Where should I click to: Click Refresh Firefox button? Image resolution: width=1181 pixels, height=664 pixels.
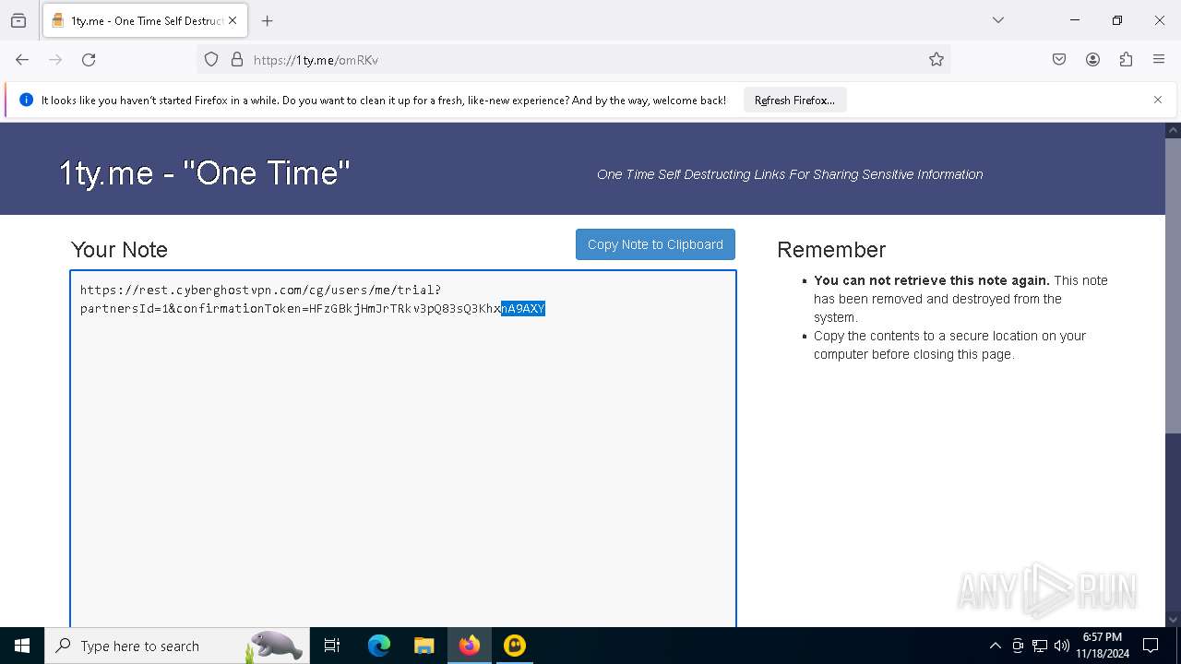[x=794, y=100]
